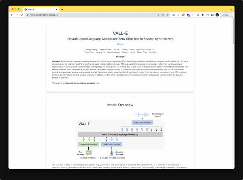Click the 3-second enrolled recording caption
Screen dimensions: 243x180
[x=113, y=158]
